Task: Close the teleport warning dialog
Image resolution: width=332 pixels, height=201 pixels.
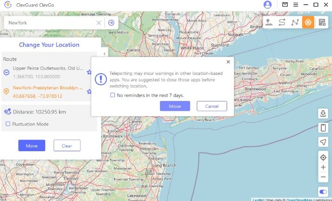Action: click(228, 62)
